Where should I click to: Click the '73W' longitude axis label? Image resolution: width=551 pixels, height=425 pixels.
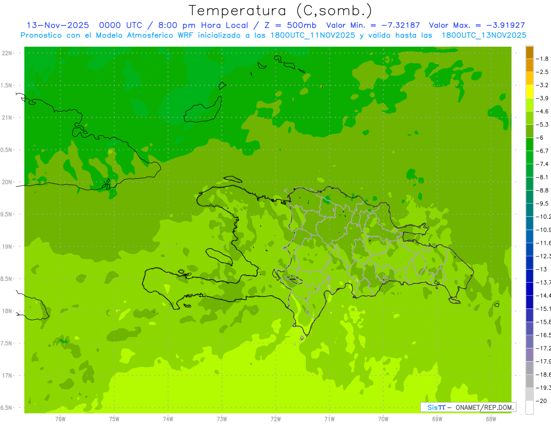tap(222, 419)
